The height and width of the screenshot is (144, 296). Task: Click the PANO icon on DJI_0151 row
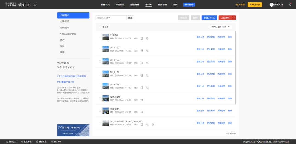[136, 75]
